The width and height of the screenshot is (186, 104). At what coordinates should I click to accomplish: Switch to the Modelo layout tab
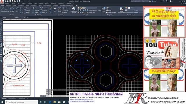(4, 98)
